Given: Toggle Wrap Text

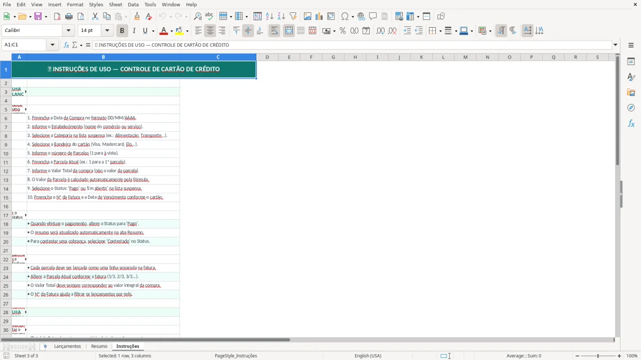Looking at the screenshot, I should [x=274, y=31].
